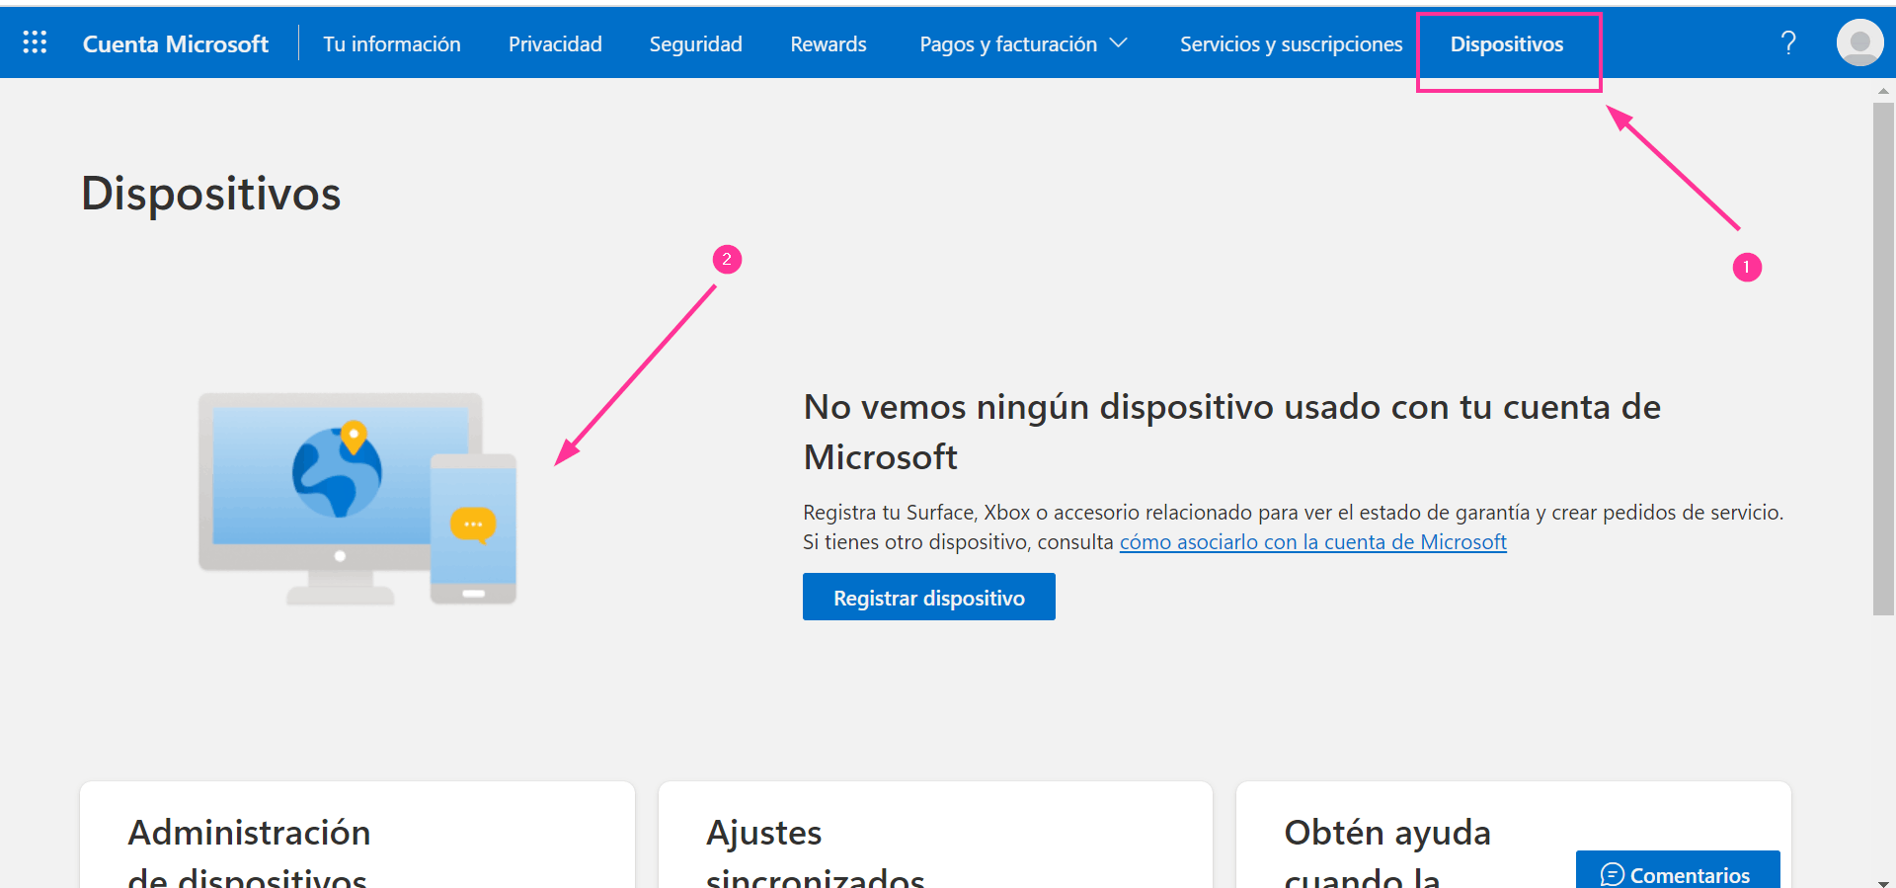Open the Microsoft apps launcher grid
Screen dimensions: 1896x888
click(35, 42)
